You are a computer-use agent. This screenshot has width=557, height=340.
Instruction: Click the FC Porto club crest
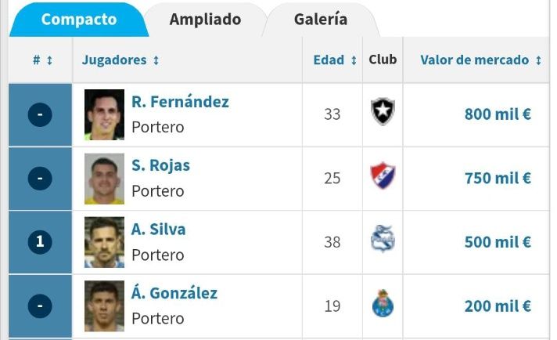pyautogui.click(x=383, y=306)
